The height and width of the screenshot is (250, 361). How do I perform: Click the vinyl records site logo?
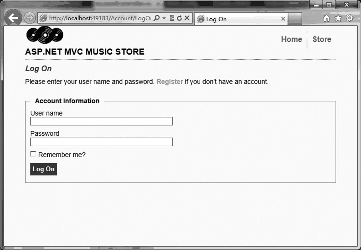pos(45,35)
